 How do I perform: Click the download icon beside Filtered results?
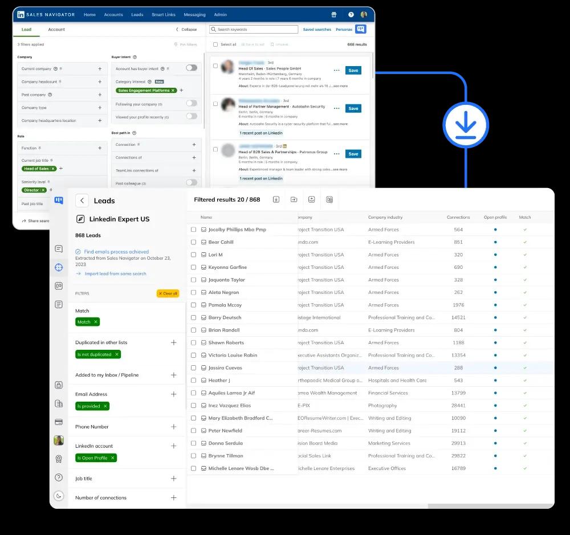(276, 199)
